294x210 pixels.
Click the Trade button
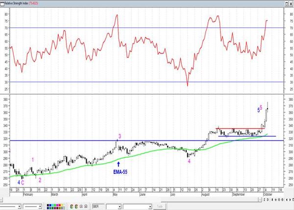[x=160, y=206]
